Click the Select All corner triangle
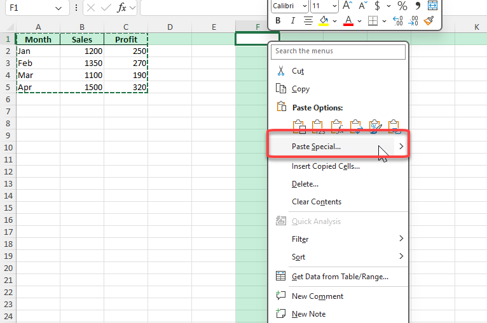487x323 pixels. (x=9, y=27)
